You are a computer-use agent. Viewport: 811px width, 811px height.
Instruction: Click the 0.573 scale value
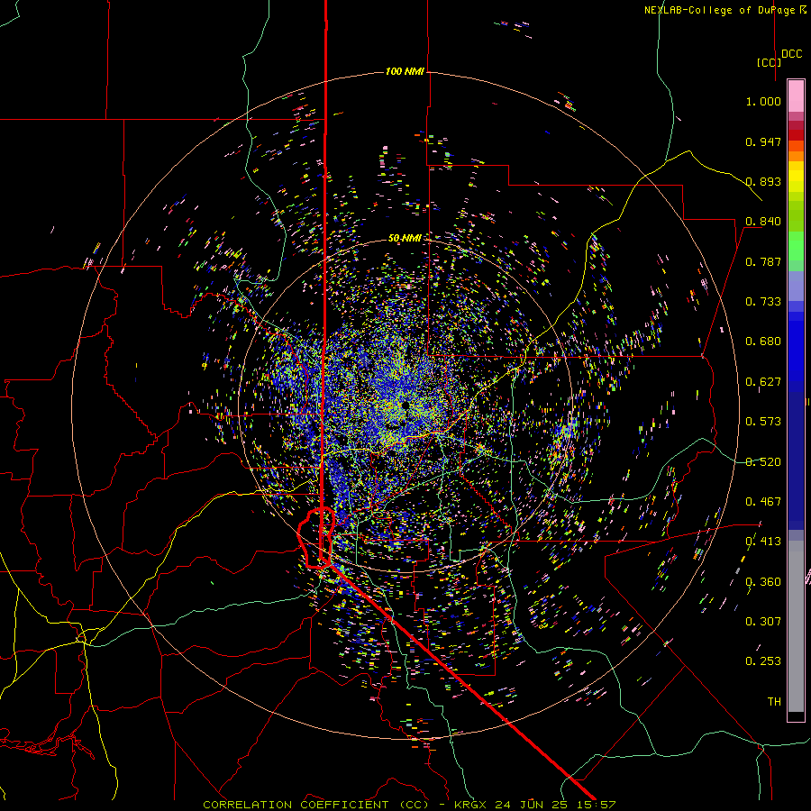point(763,422)
